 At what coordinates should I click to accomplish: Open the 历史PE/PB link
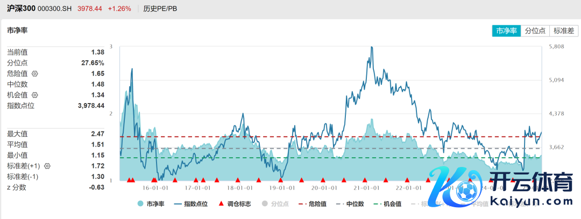point(161,9)
